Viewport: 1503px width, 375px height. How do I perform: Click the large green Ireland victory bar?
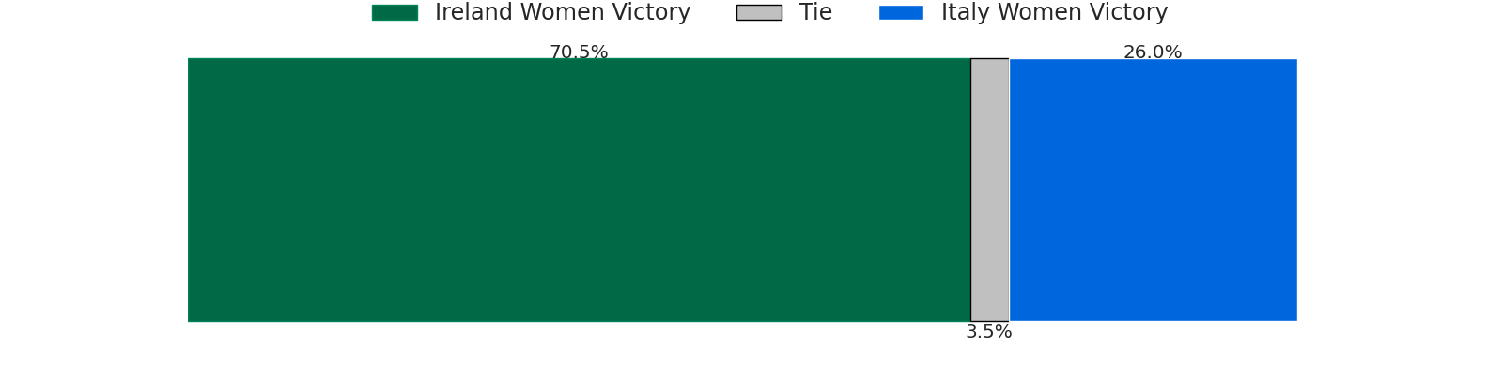(x=579, y=189)
